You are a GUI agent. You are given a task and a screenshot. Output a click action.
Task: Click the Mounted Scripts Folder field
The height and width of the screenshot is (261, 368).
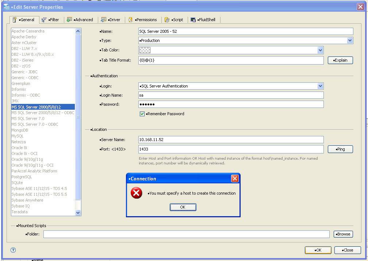pos(187,234)
